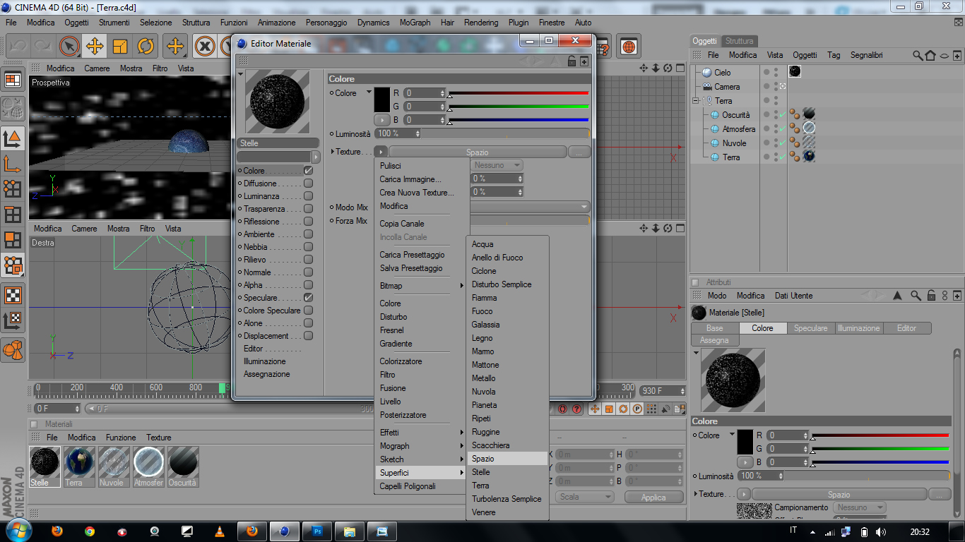Click the home icon in the Oggetti panel
Viewport: 965px width, 542px height.
(930, 55)
